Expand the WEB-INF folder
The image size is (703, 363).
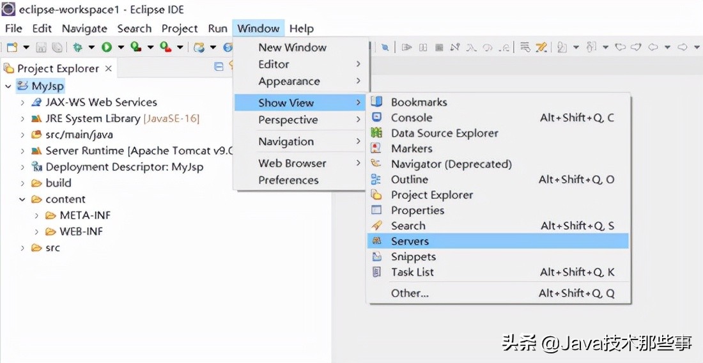(x=37, y=232)
